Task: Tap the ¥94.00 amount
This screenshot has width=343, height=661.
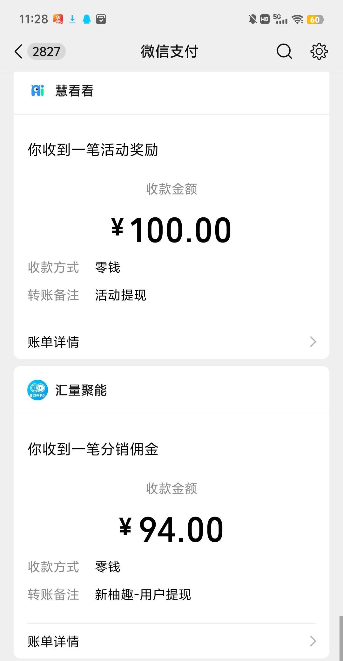Action: click(x=171, y=529)
